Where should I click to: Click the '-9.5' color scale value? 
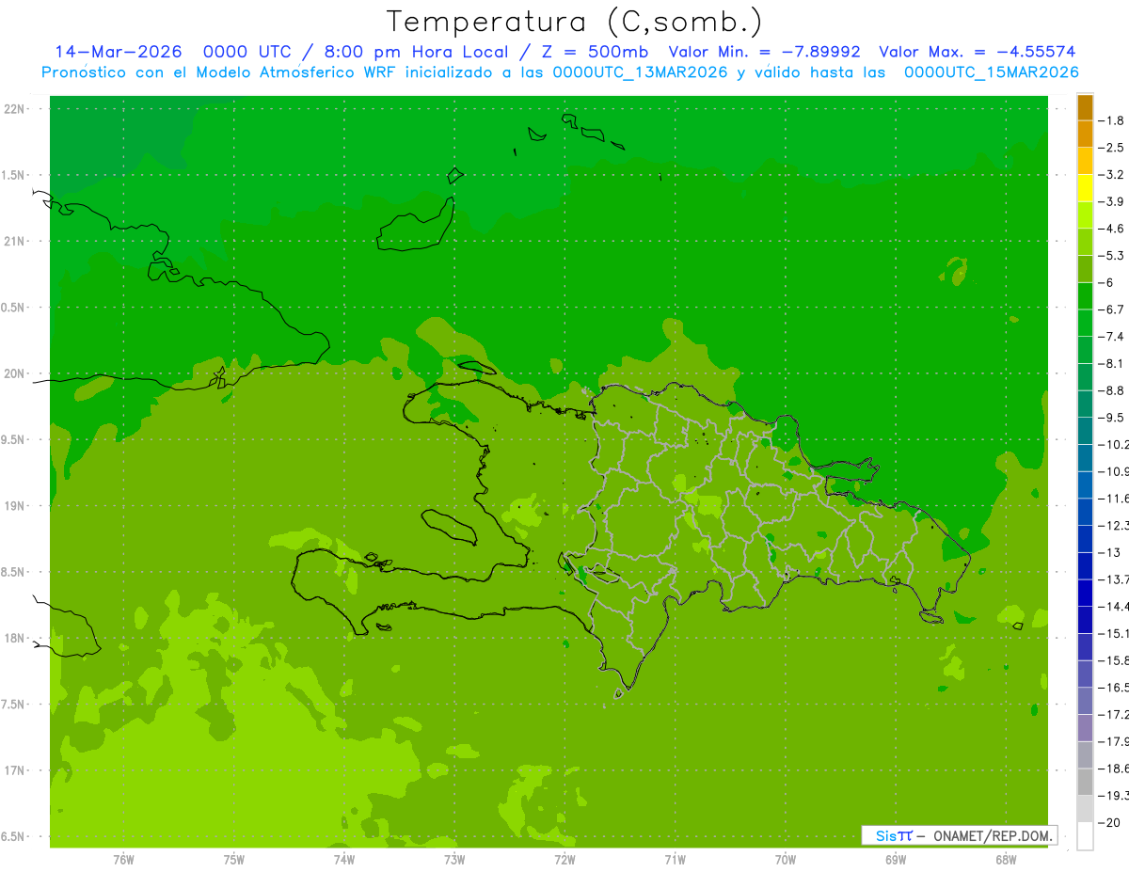1111,418
